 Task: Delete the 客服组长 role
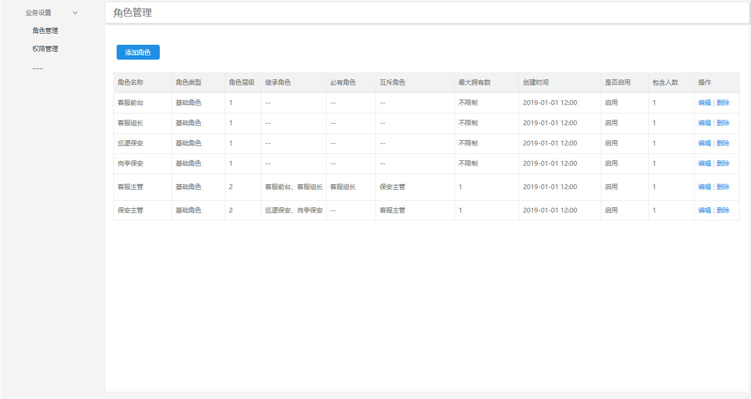(723, 123)
